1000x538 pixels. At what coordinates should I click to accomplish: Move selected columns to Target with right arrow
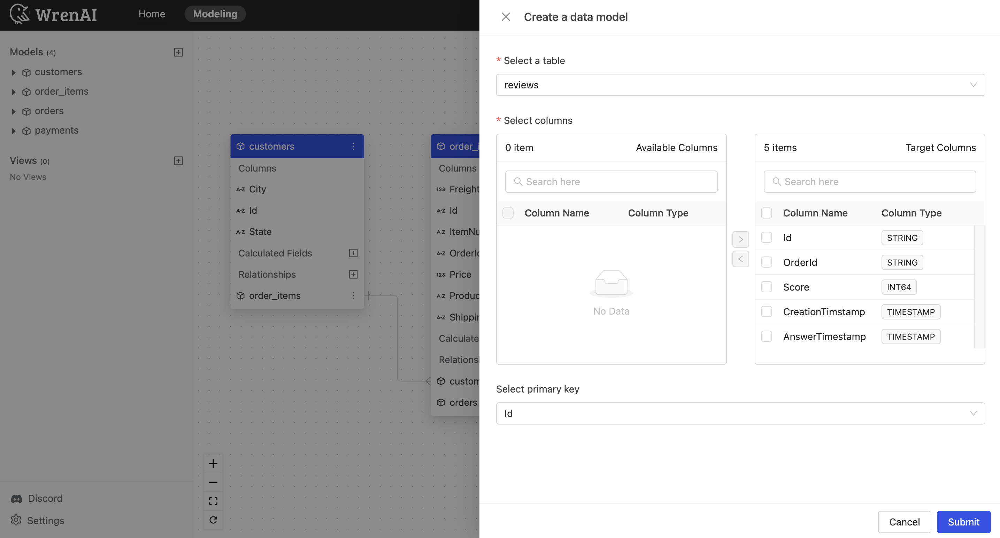pos(740,239)
